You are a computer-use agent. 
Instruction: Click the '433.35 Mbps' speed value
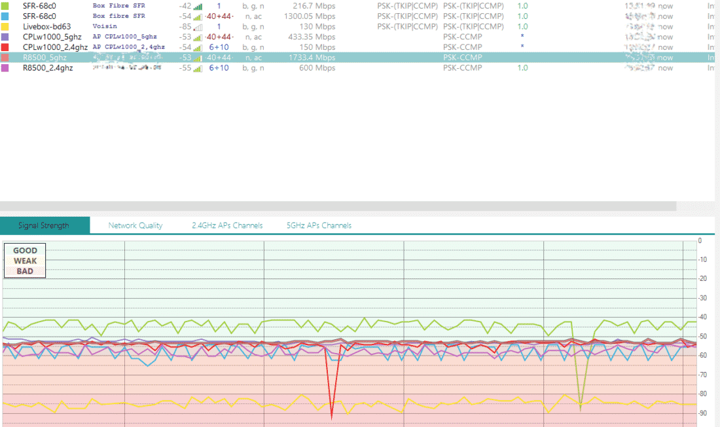(312, 37)
